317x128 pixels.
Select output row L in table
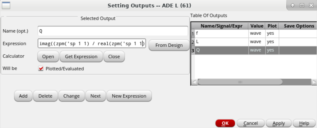(221, 42)
